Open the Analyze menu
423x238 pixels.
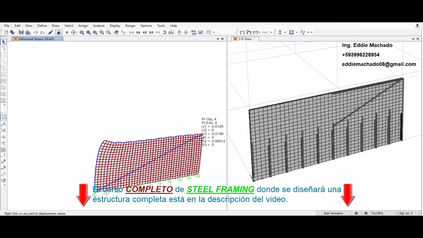[99, 25]
